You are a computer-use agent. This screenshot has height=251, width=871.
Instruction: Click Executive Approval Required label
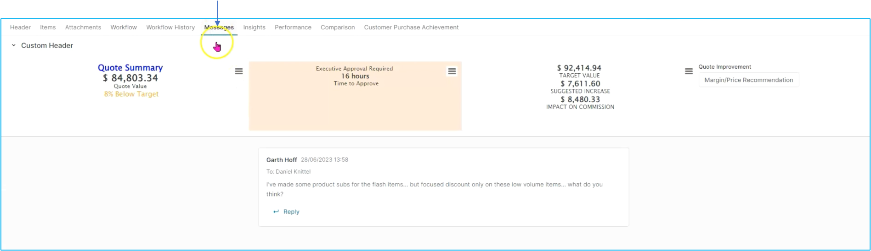tap(354, 69)
